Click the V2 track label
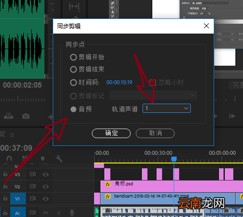The height and width of the screenshot is (217, 243). 17,187
